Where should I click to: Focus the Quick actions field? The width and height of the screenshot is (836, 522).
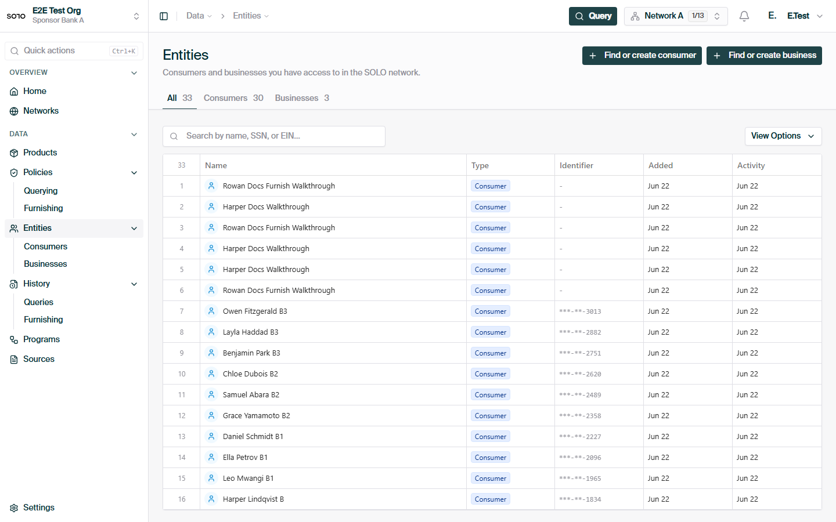pos(74,51)
